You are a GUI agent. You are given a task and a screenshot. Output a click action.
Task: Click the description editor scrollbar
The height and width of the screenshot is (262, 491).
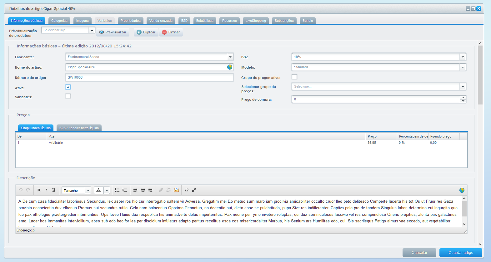(464, 208)
